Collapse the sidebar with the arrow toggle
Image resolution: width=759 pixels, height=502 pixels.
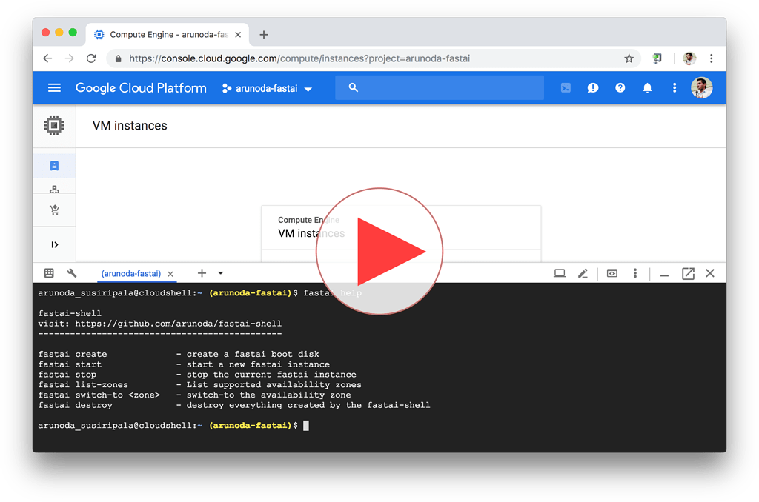click(x=54, y=244)
